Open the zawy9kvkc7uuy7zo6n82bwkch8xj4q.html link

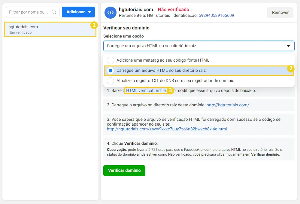[167, 129]
